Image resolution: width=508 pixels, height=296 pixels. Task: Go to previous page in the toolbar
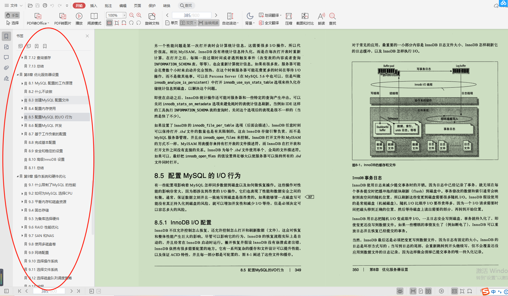click(x=167, y=15)
